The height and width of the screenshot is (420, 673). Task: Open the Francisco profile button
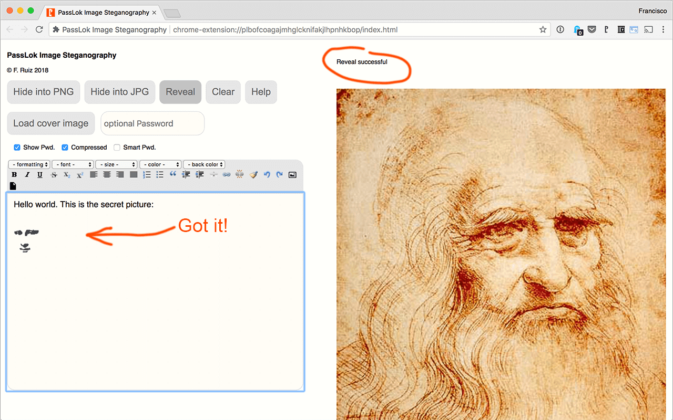pyautogui.click(x=652, y=10)
